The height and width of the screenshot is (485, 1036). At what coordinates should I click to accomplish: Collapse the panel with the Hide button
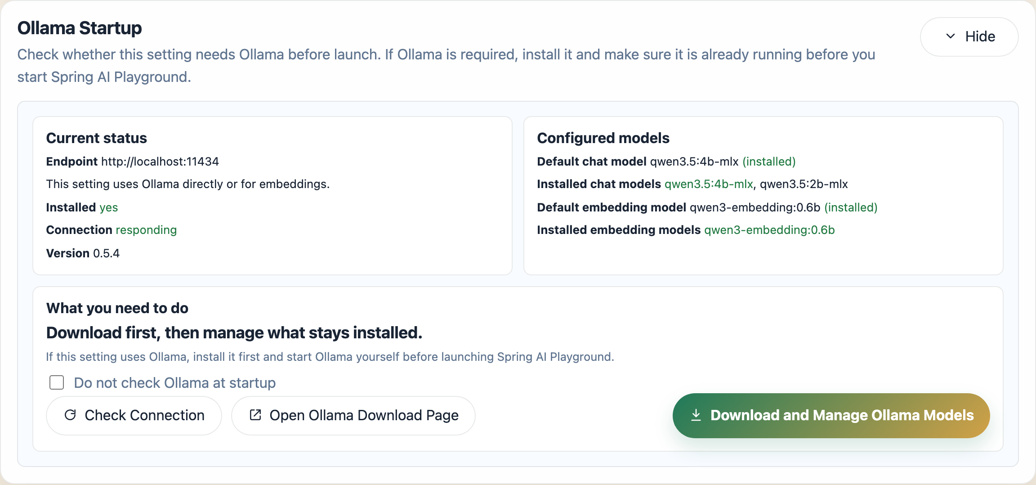(969, 37)
